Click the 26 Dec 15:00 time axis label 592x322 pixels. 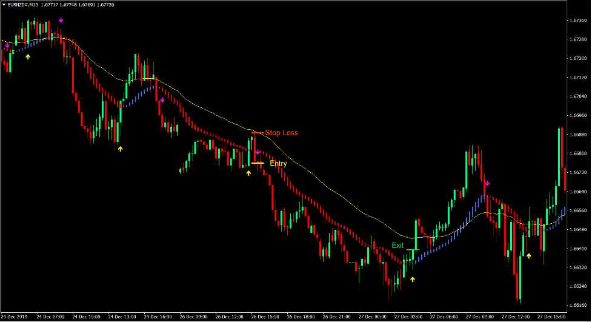tap(266, 317)
